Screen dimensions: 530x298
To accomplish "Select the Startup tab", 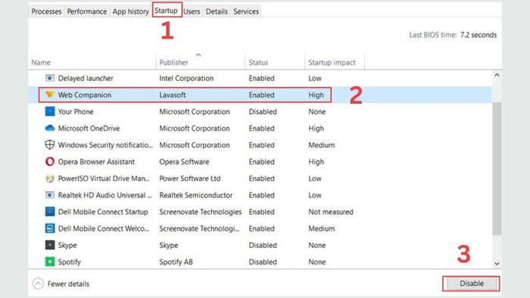I will 166,11.
